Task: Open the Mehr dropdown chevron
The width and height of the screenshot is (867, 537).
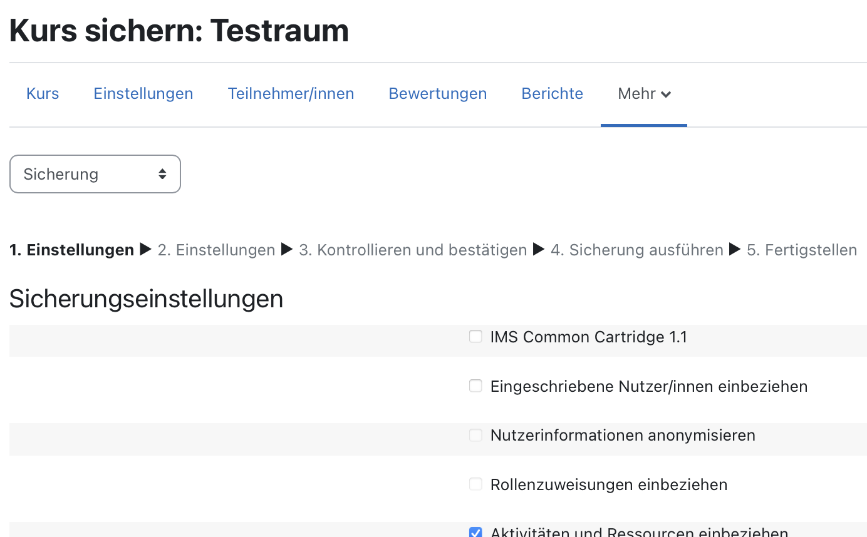Action: 665,93
